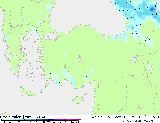
Task: Click the bright magenta 40–45 legend swatch
Action: click(68, 120)
